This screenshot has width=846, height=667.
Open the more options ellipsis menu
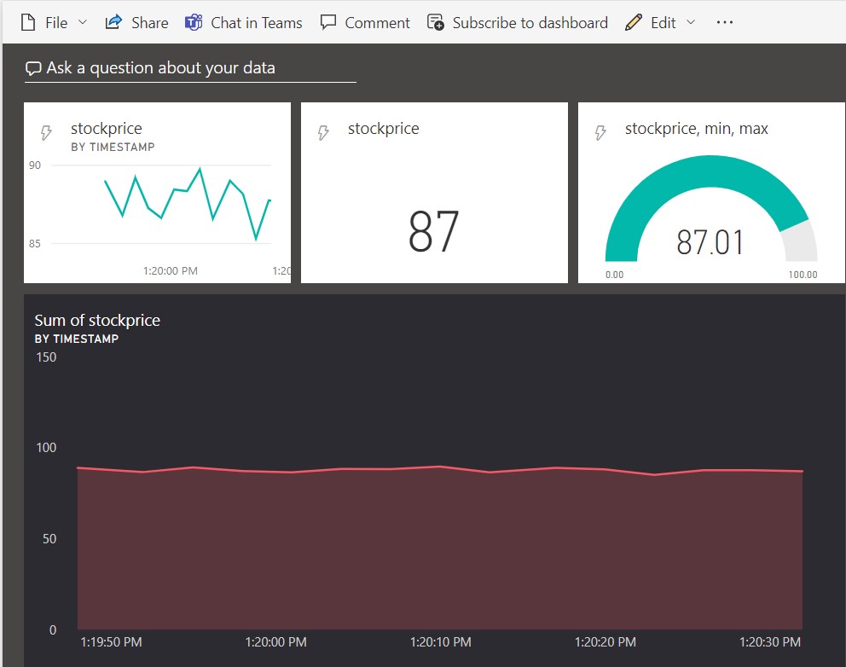coord(725,23)
